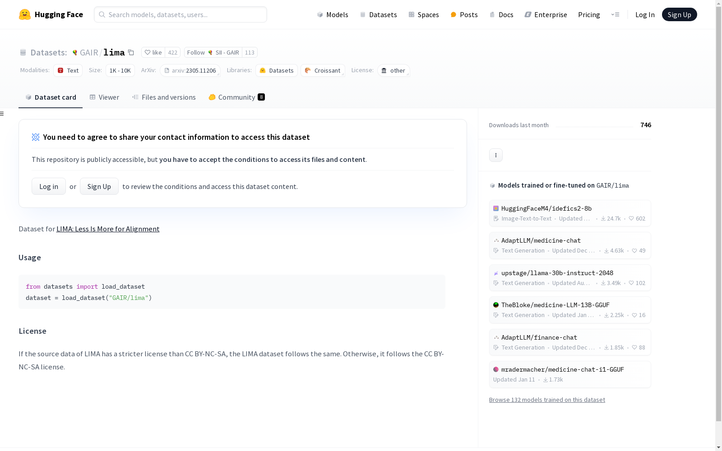Click the License heading

click(x=32, y=331)
